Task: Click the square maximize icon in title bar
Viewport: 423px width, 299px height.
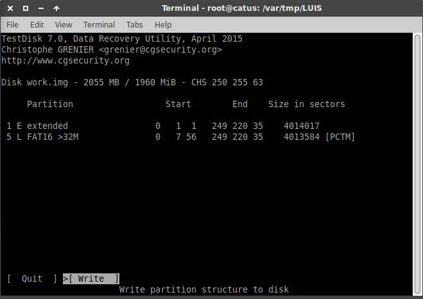Action: click(25, 8)
